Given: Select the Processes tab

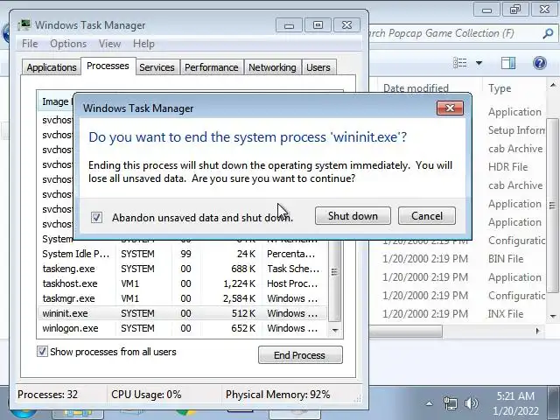Looking at the screenshot, I should click(x=108, y=66).
